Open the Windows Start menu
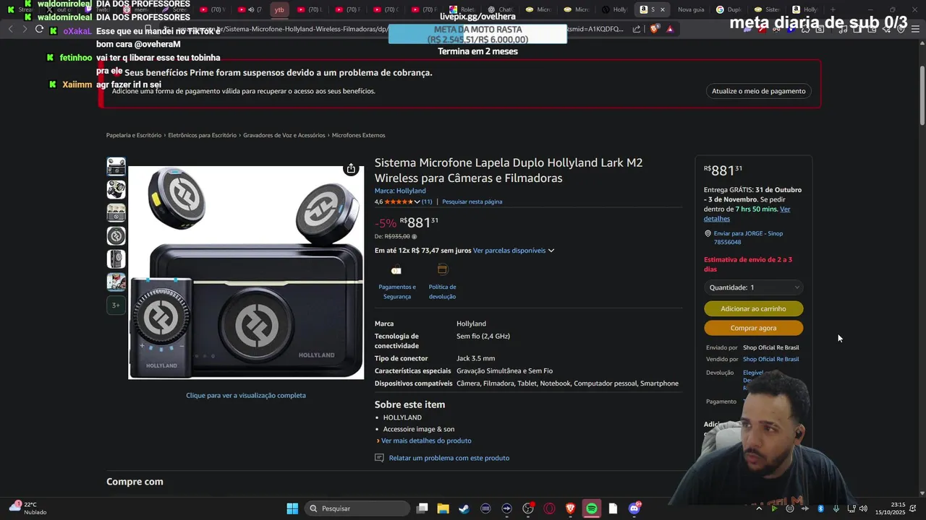Image resolution: width=926 pixels, height=520 pixels. pos(292,508)
